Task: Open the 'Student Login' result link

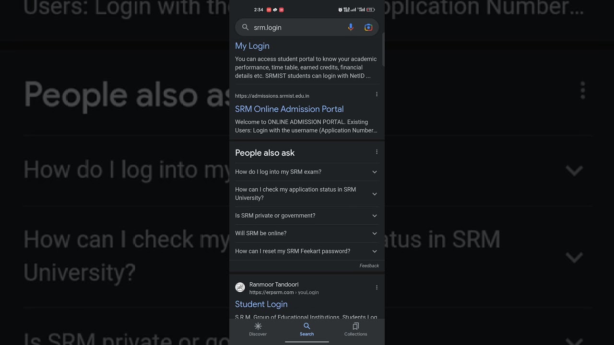Action: pos(261,304)
